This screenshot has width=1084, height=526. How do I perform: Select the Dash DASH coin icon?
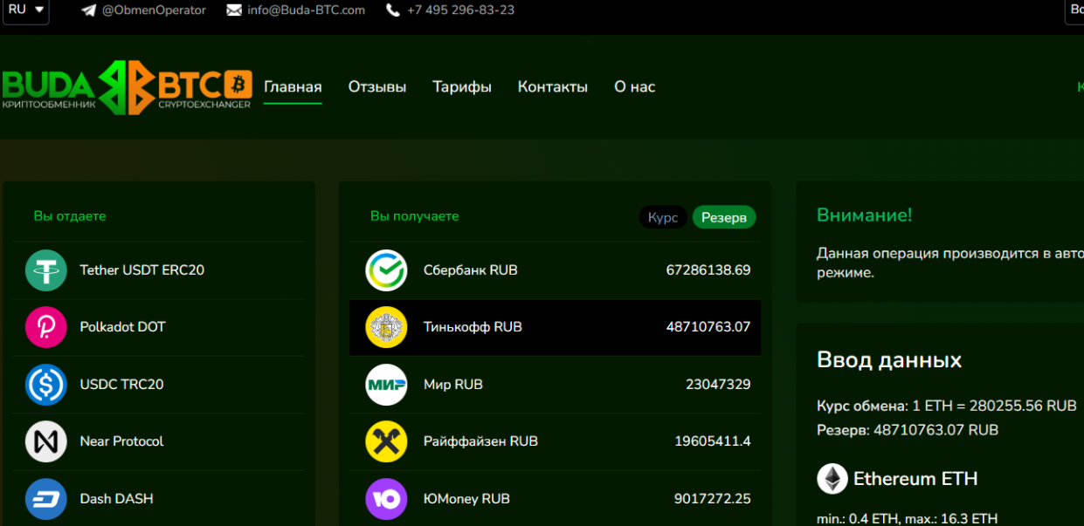(x=46, y=499)
